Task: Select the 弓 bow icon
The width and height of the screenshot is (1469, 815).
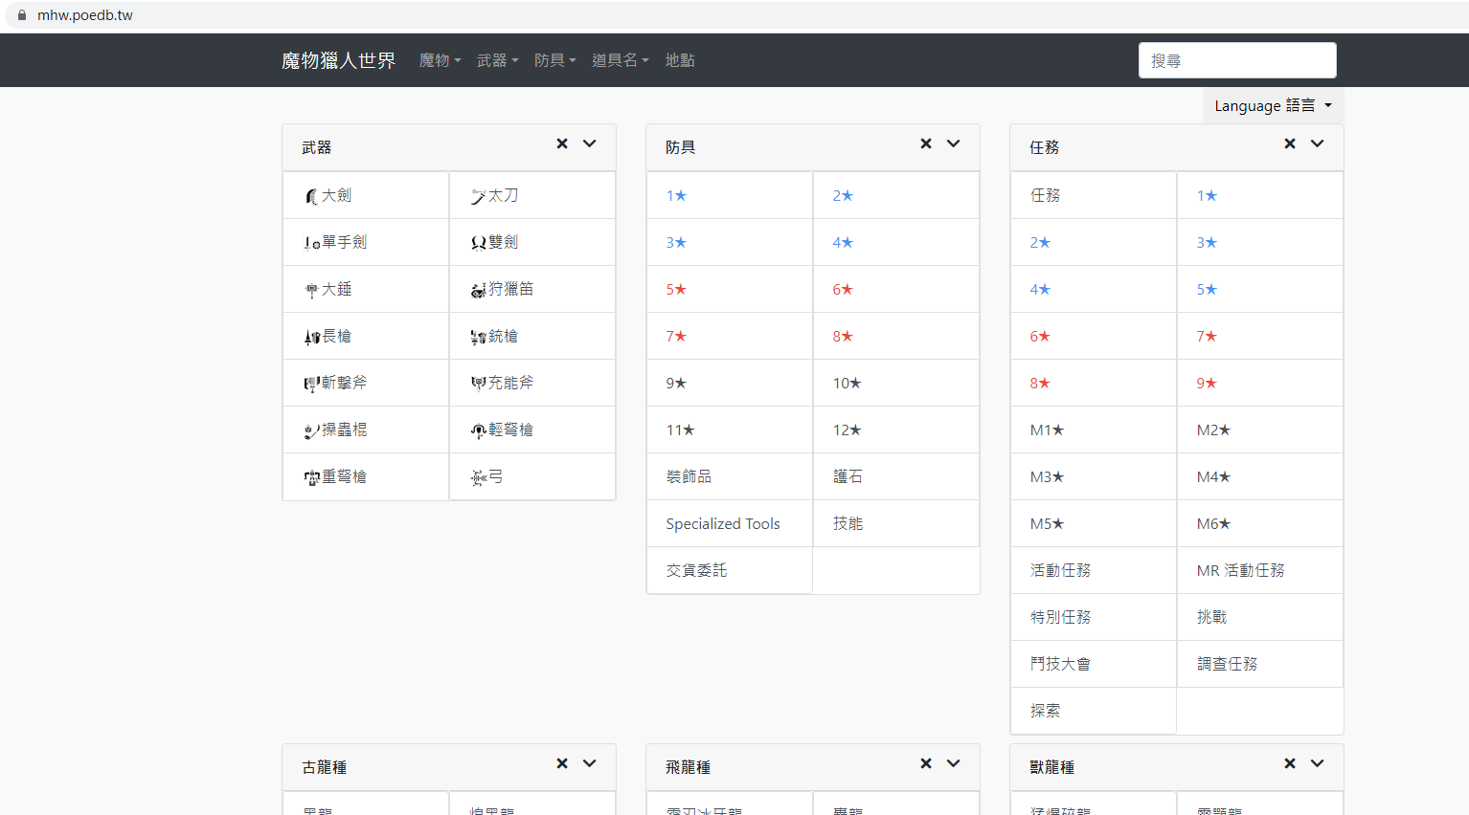Action: click(478, 477)
